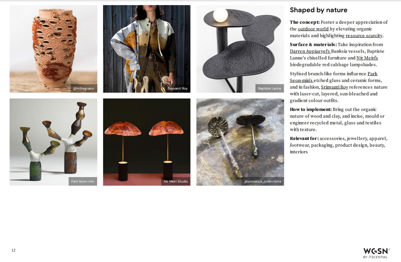
Task: Click the @inthegrainn caption label
Action: coord(84,88)
